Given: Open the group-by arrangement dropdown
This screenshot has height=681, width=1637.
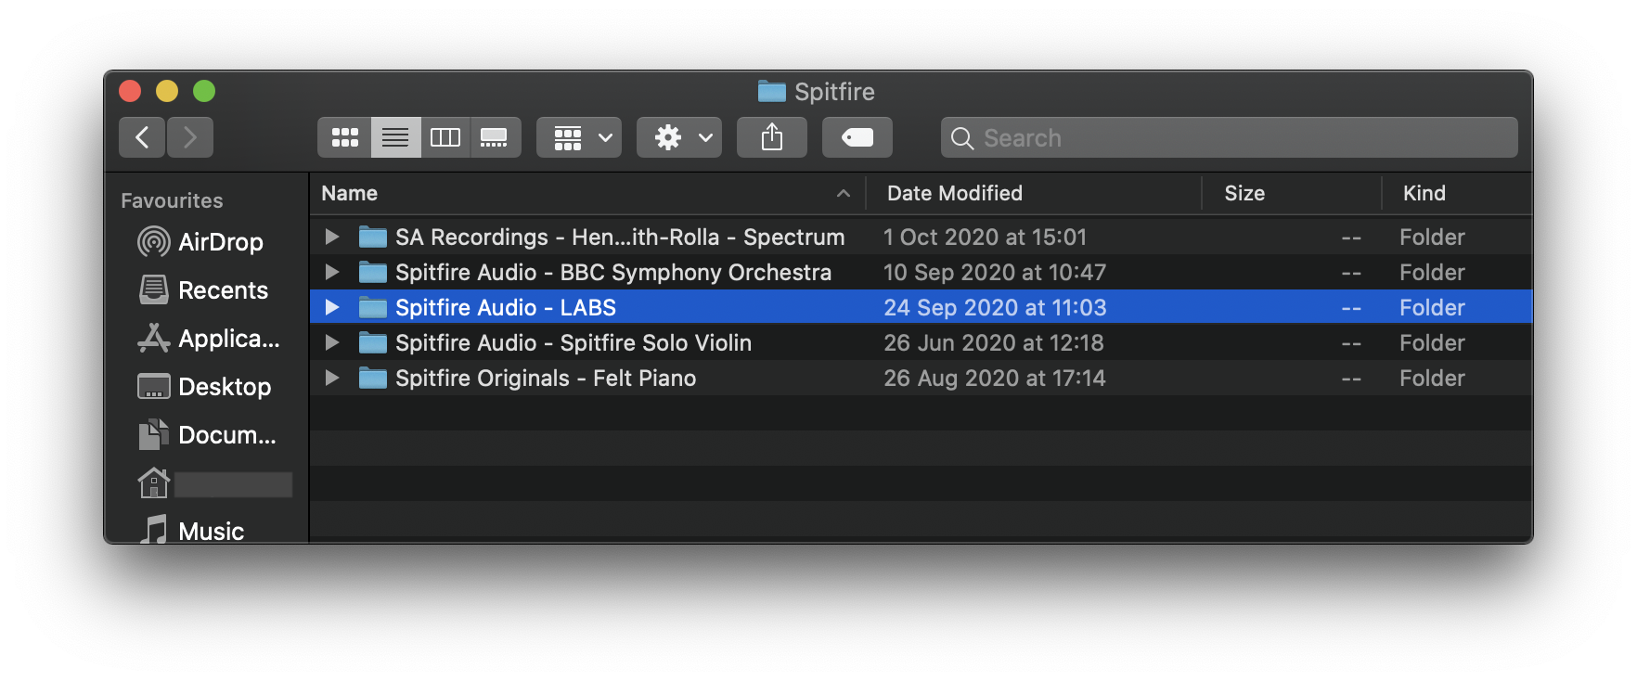Looking at the screenshot, I should pyautogui.click(x=579, y=137).
